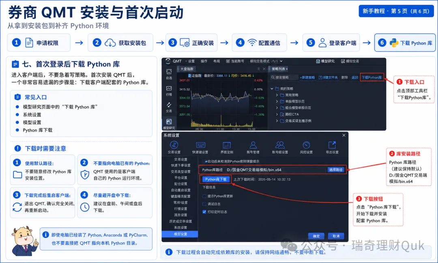The width and height of the screenshot is (438, 263).
Task: Click the folder icon of 我的策略
Action: 277,88
